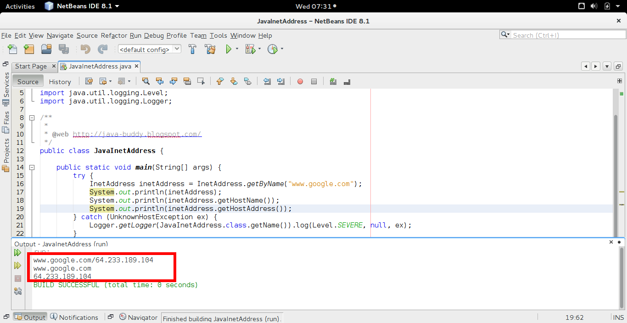Show the opened documents list arrow
This screenshot has height=323, width=627.
coord(607,66)
